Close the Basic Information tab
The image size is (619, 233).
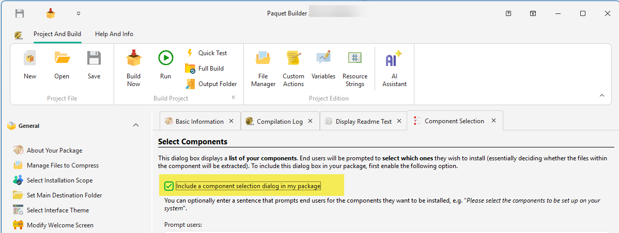click(x=231, y=121)
